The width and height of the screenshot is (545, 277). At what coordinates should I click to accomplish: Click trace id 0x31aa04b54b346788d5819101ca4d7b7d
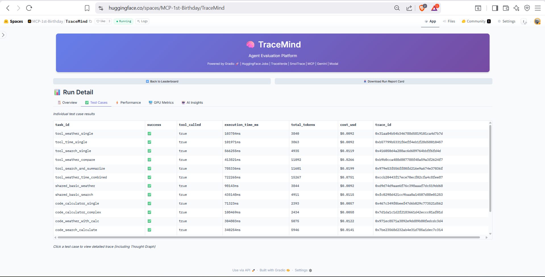409,134
